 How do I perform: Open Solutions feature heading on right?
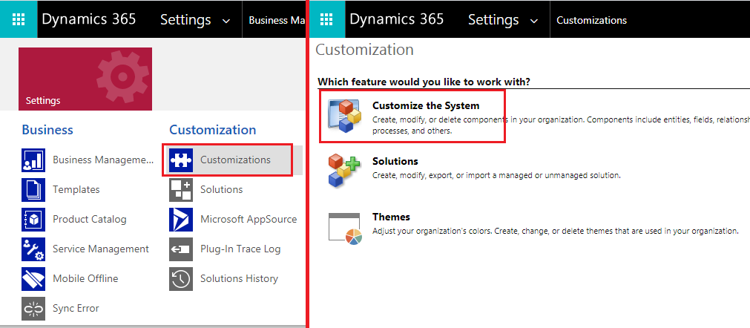395,161
